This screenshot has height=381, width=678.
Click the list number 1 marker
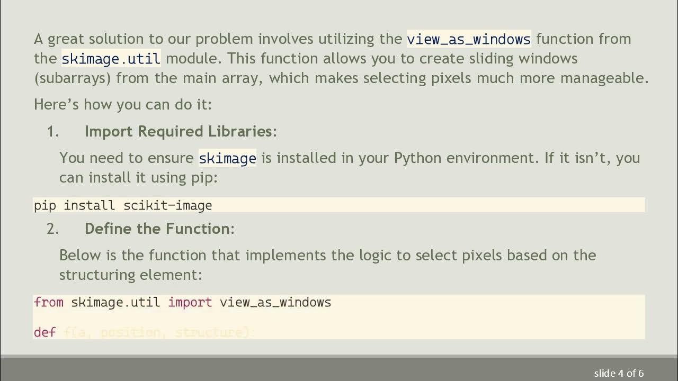(x=53, y=131)
